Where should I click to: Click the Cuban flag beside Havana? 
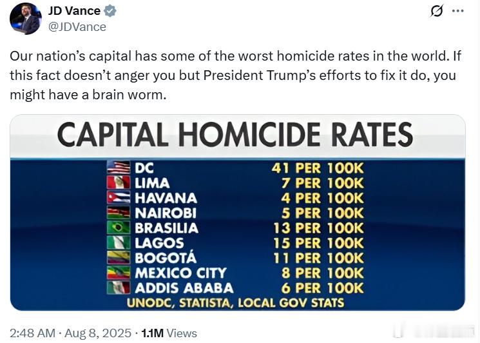tap(119, 198)
